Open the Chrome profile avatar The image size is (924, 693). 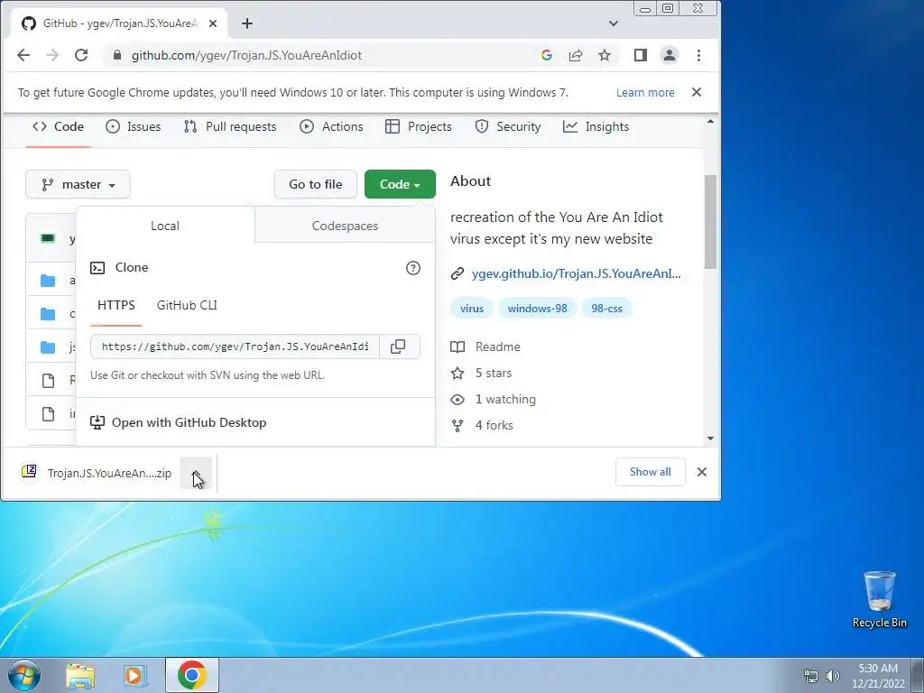(670, 55)
